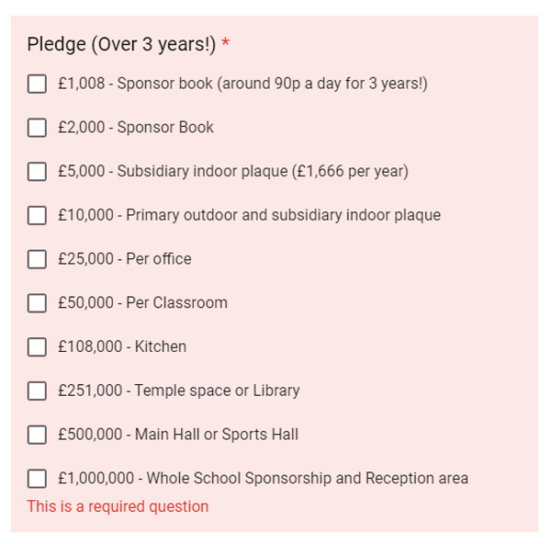Check the £25,000 Per office box

coord(37,259)
